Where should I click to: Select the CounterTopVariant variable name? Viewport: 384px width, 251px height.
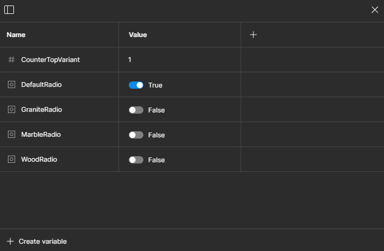pos(50,60)
